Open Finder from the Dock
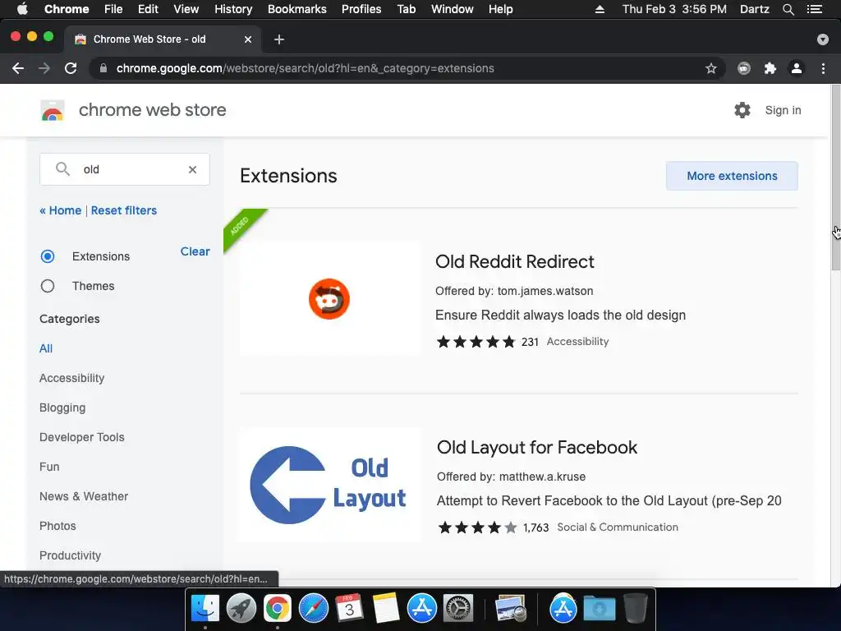841x631 pixels. [205, 608]
